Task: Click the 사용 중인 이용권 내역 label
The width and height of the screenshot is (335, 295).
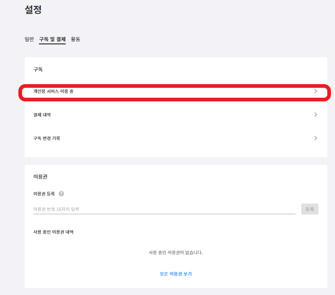Action: 53,232
